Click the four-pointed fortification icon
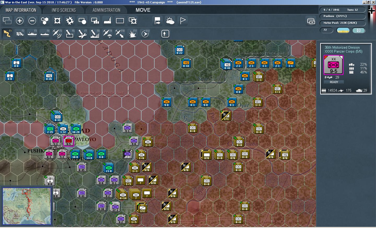376x228 pixels. [57, 21]
